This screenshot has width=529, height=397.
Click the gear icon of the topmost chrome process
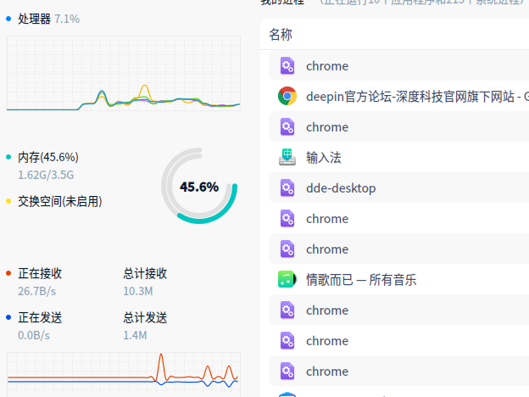(x=287, y=65)
